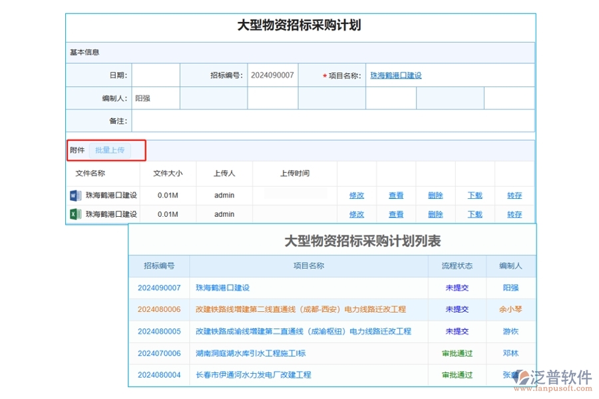The image size is (599, 399).
Task: Click 下载 on the Excel attachment row
Action: [x=475, y=214]
